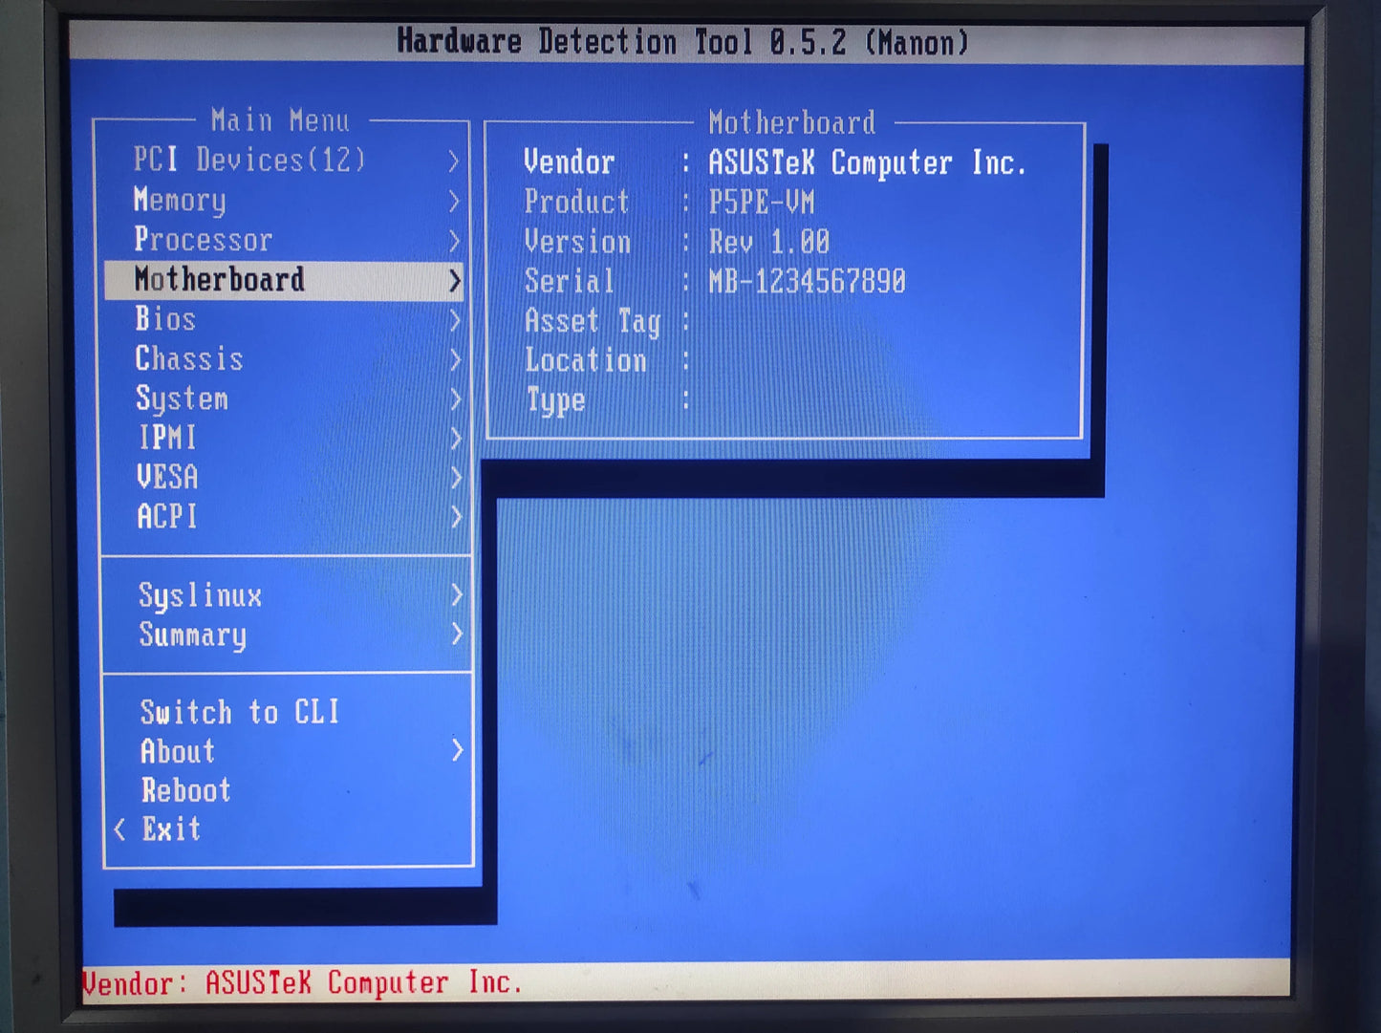Click the chevron next to Summary
Screen dimensions: 1381x1033
(457, 634)
